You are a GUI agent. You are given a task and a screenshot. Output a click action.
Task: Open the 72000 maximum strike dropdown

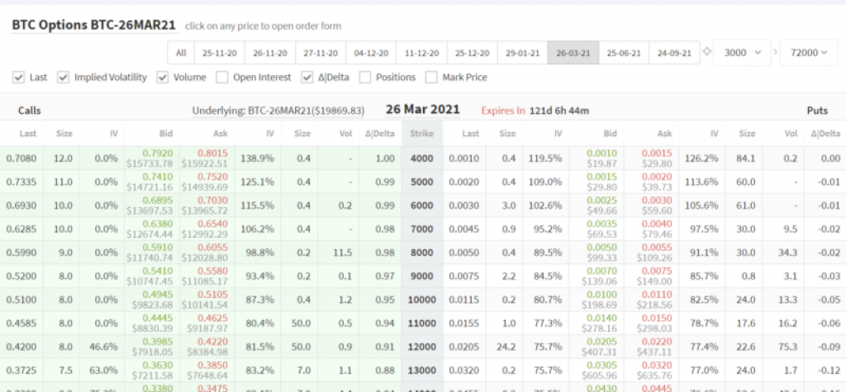809,52
